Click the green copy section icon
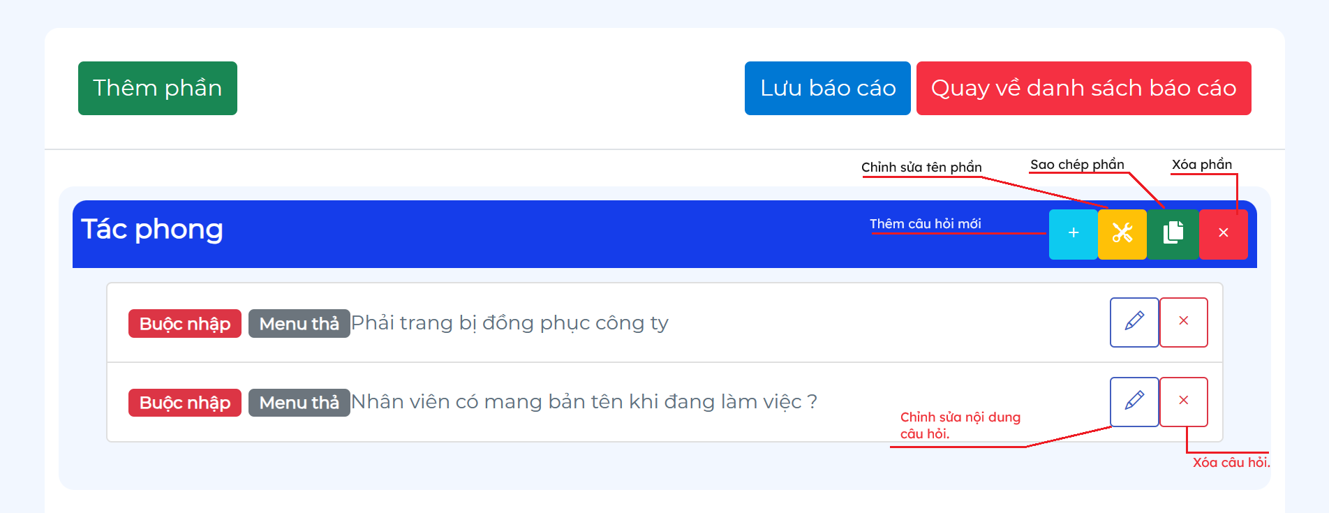 pos(1173,233)
